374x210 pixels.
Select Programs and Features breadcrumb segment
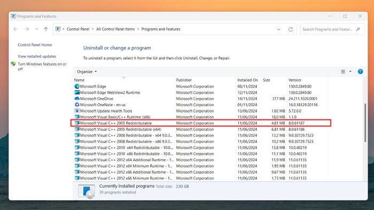[x=161, y=29]
